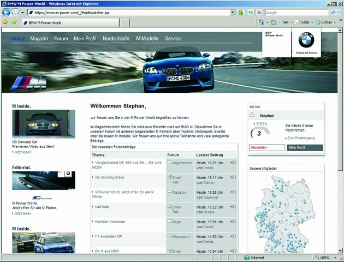The width and height of the screenshot is (344, 262).
Task: Click the Zum Posteingang link
Action: click(x=301, y=138)
